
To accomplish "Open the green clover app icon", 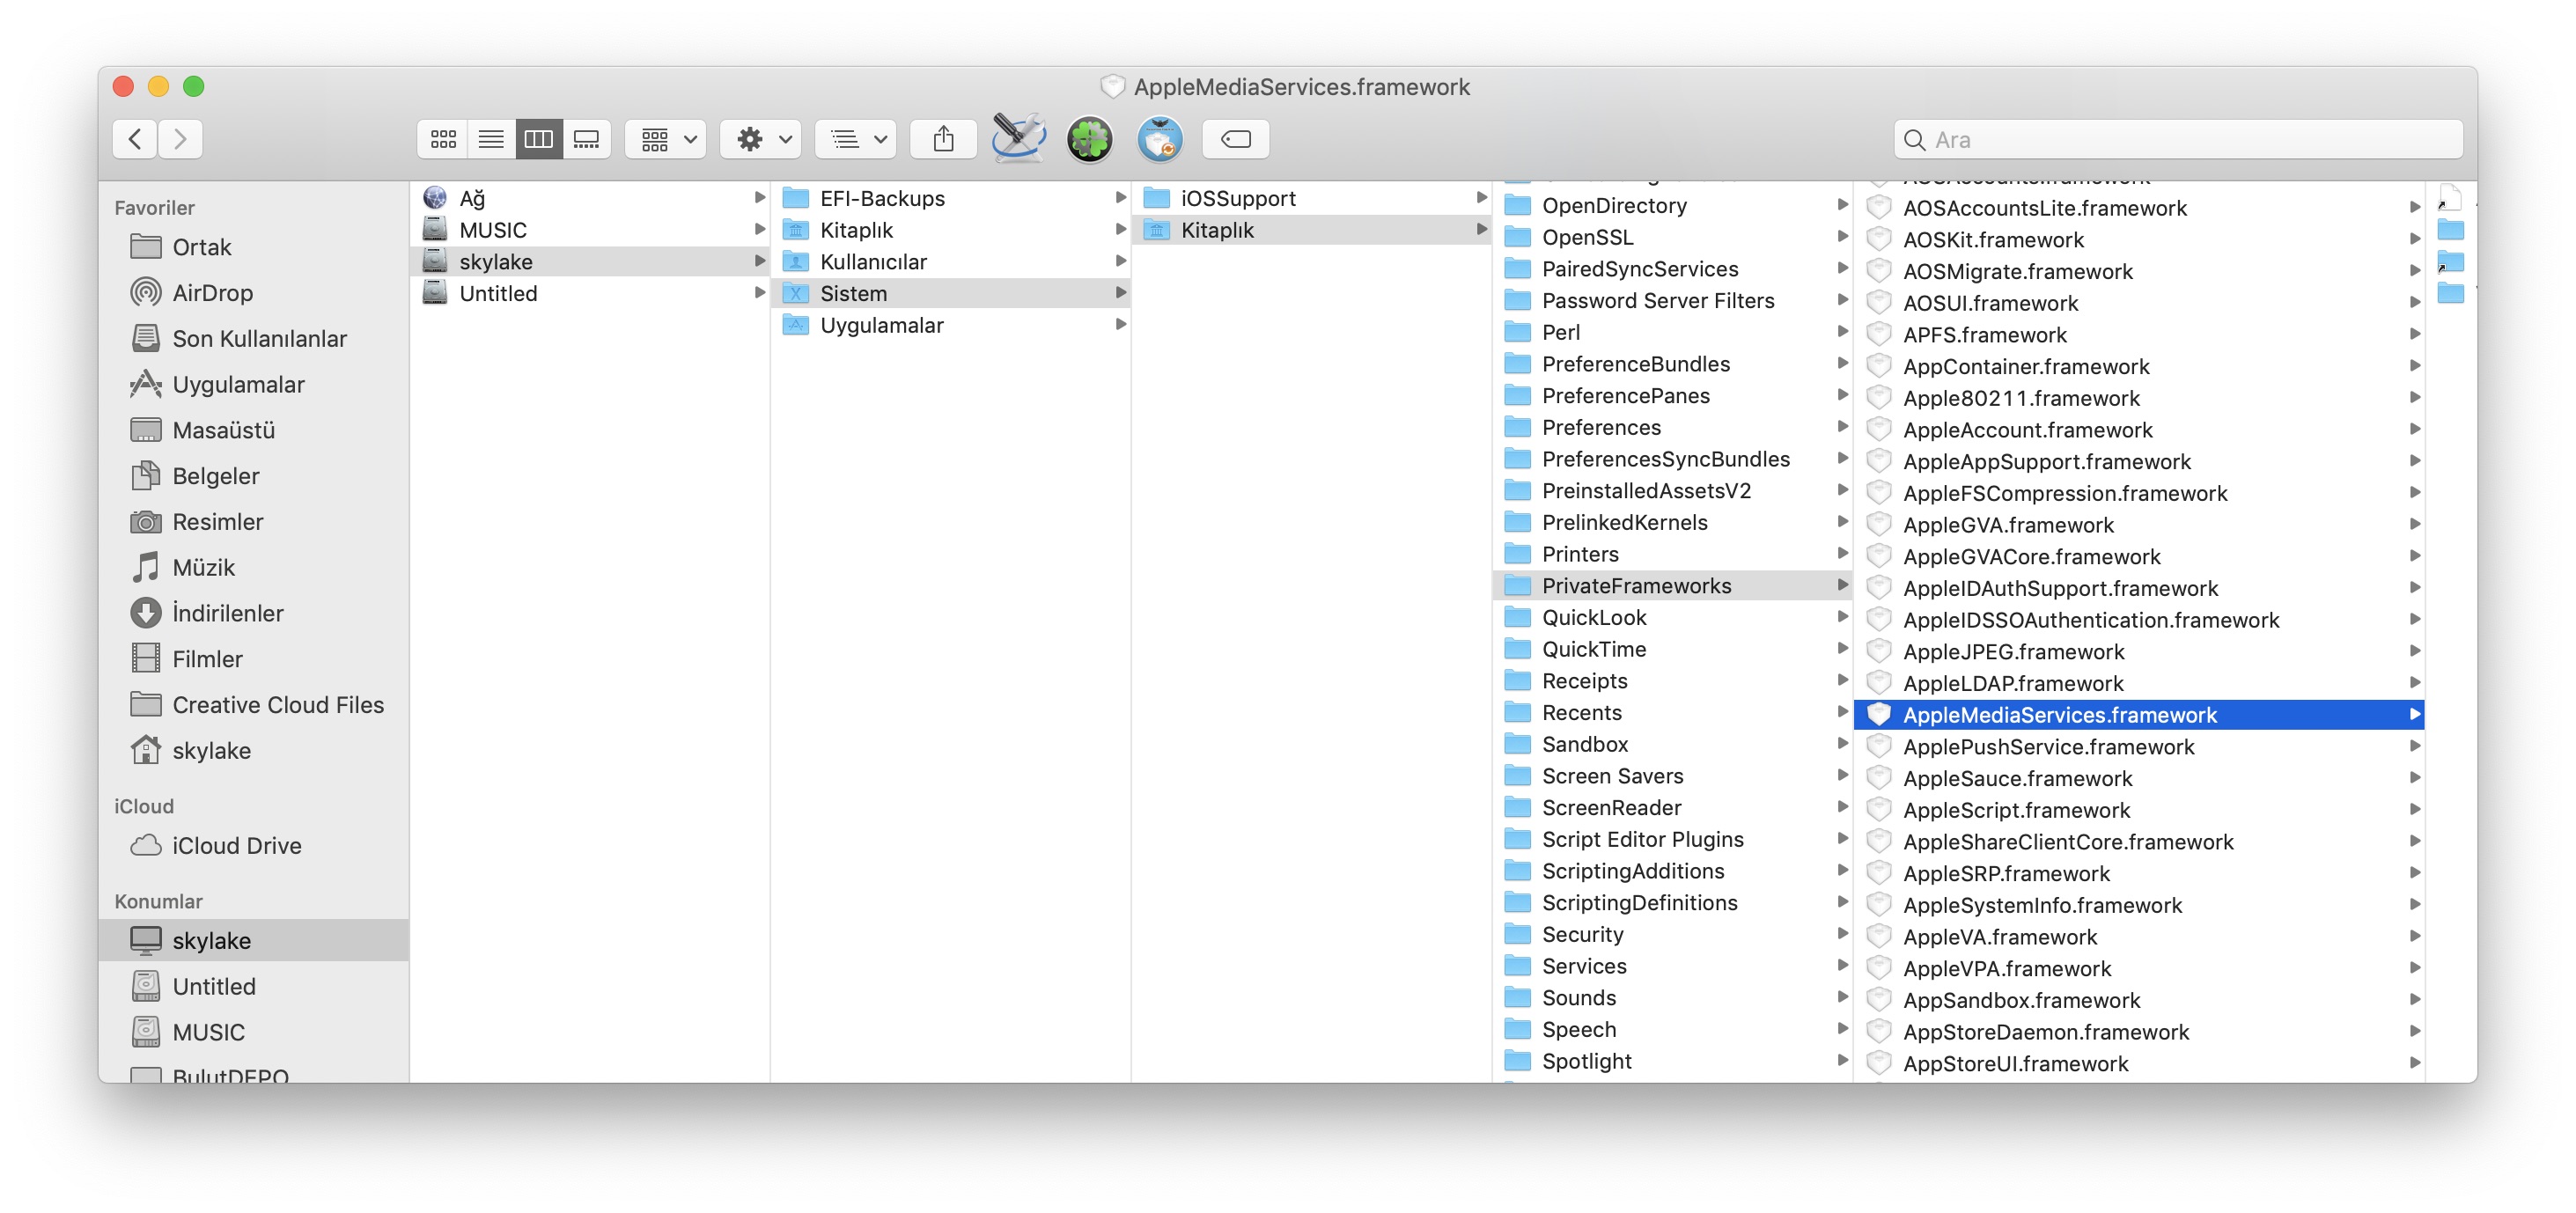I will point(1089,139).
